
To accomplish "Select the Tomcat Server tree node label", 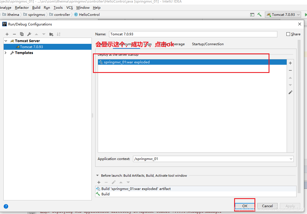I will [x=27, y=41].
